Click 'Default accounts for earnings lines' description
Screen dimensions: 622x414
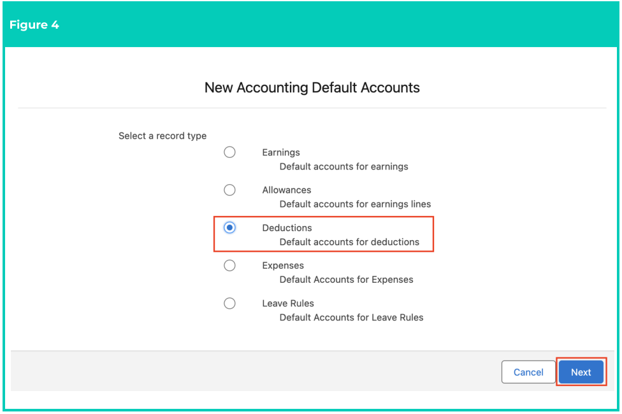[355, 204]
